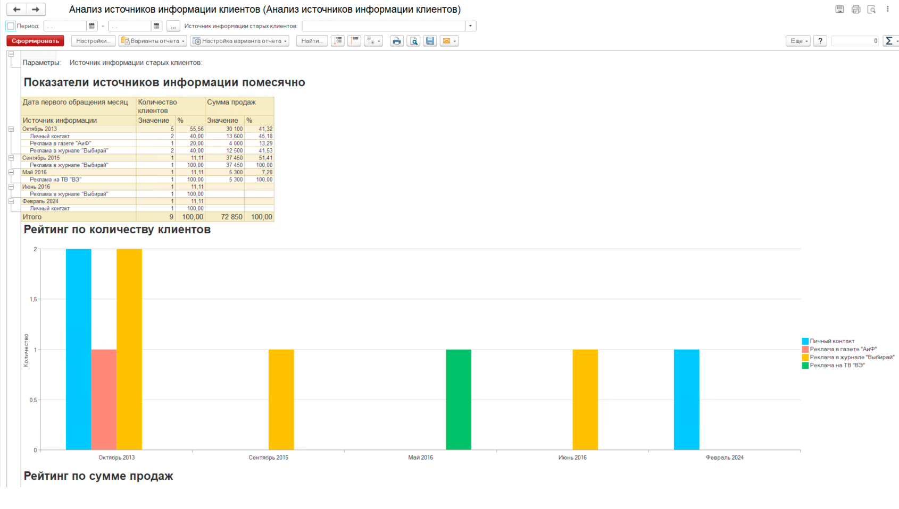Open the Настройки... dialog
The height and width of the screenshot is (509, 899).
[93, 41]
